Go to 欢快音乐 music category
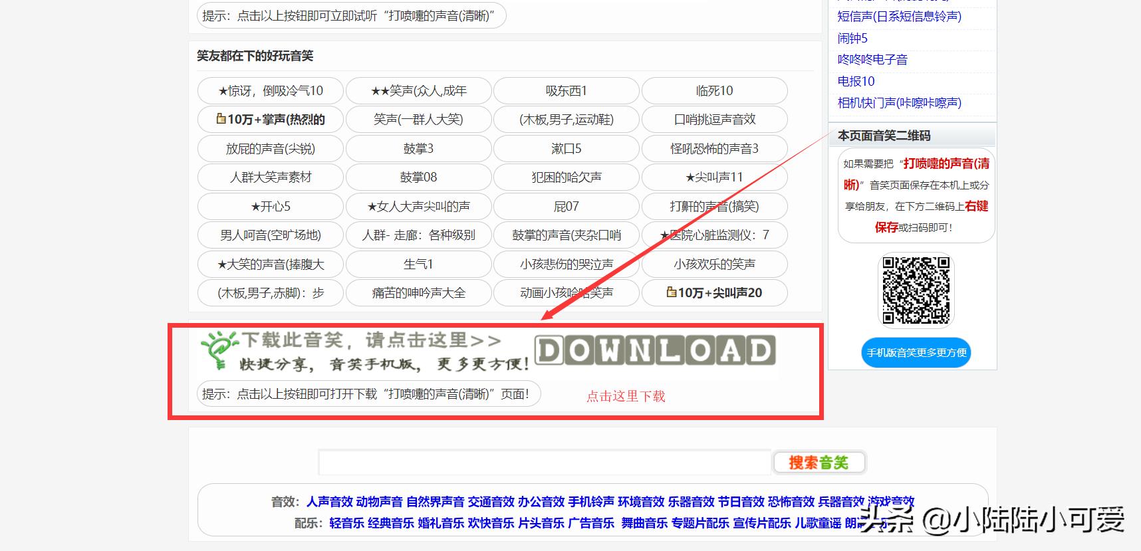This screenshot has height=551, width=1141. point(491,523)
